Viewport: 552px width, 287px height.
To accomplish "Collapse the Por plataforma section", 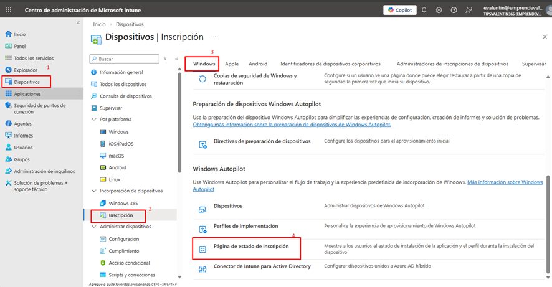I will coord(94,119).
